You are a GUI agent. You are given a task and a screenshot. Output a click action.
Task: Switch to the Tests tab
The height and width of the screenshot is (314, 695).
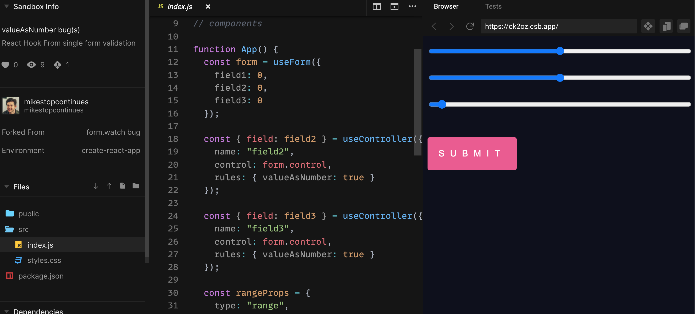point(493,6)
